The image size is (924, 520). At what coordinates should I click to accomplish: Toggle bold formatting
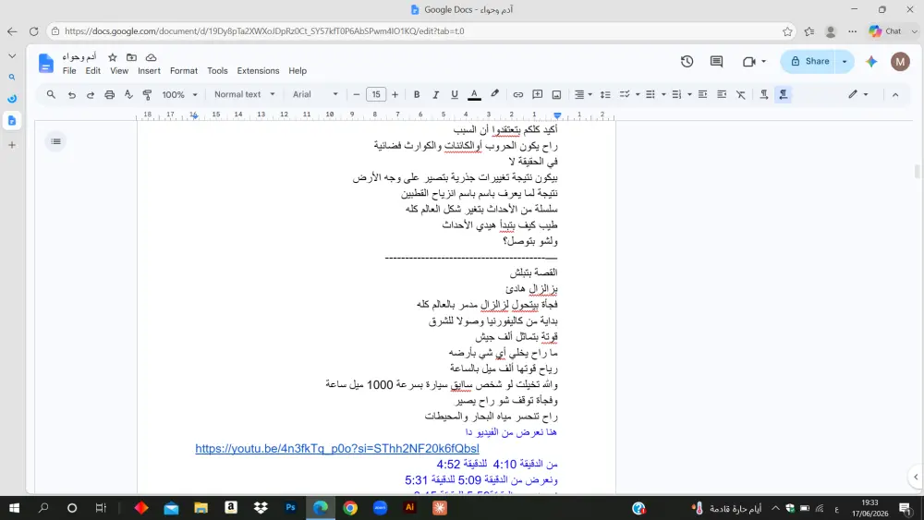coord(417,94)
